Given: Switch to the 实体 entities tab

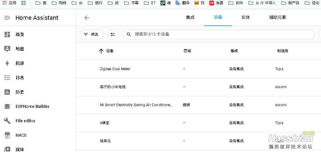Looking at the screenshot, I should coord(246,17).
